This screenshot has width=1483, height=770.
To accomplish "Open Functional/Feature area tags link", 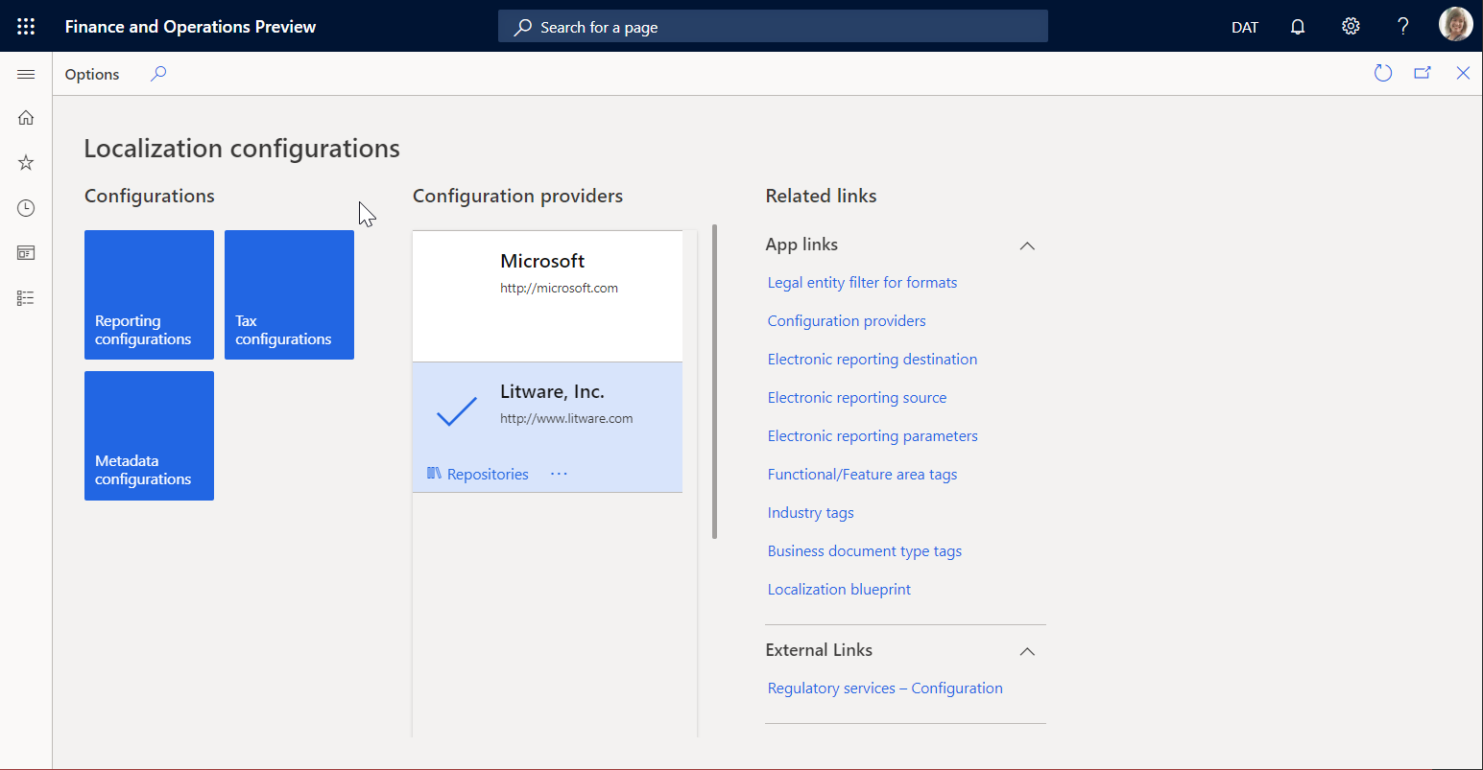I will [x=862, y=474].
